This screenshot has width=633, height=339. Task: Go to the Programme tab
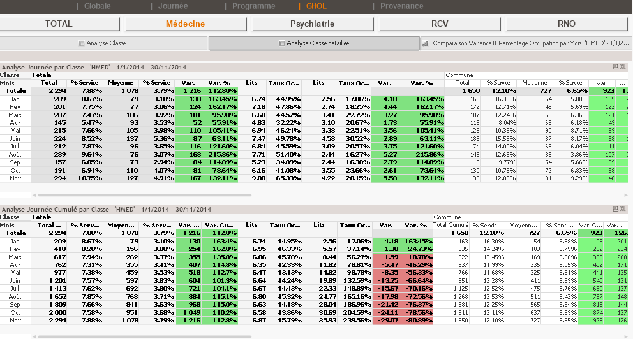[253, 6]
